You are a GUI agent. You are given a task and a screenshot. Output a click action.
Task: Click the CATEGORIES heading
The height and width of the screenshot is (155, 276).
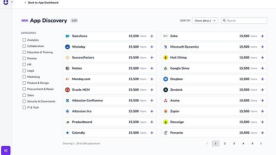[x=29, y=33]
